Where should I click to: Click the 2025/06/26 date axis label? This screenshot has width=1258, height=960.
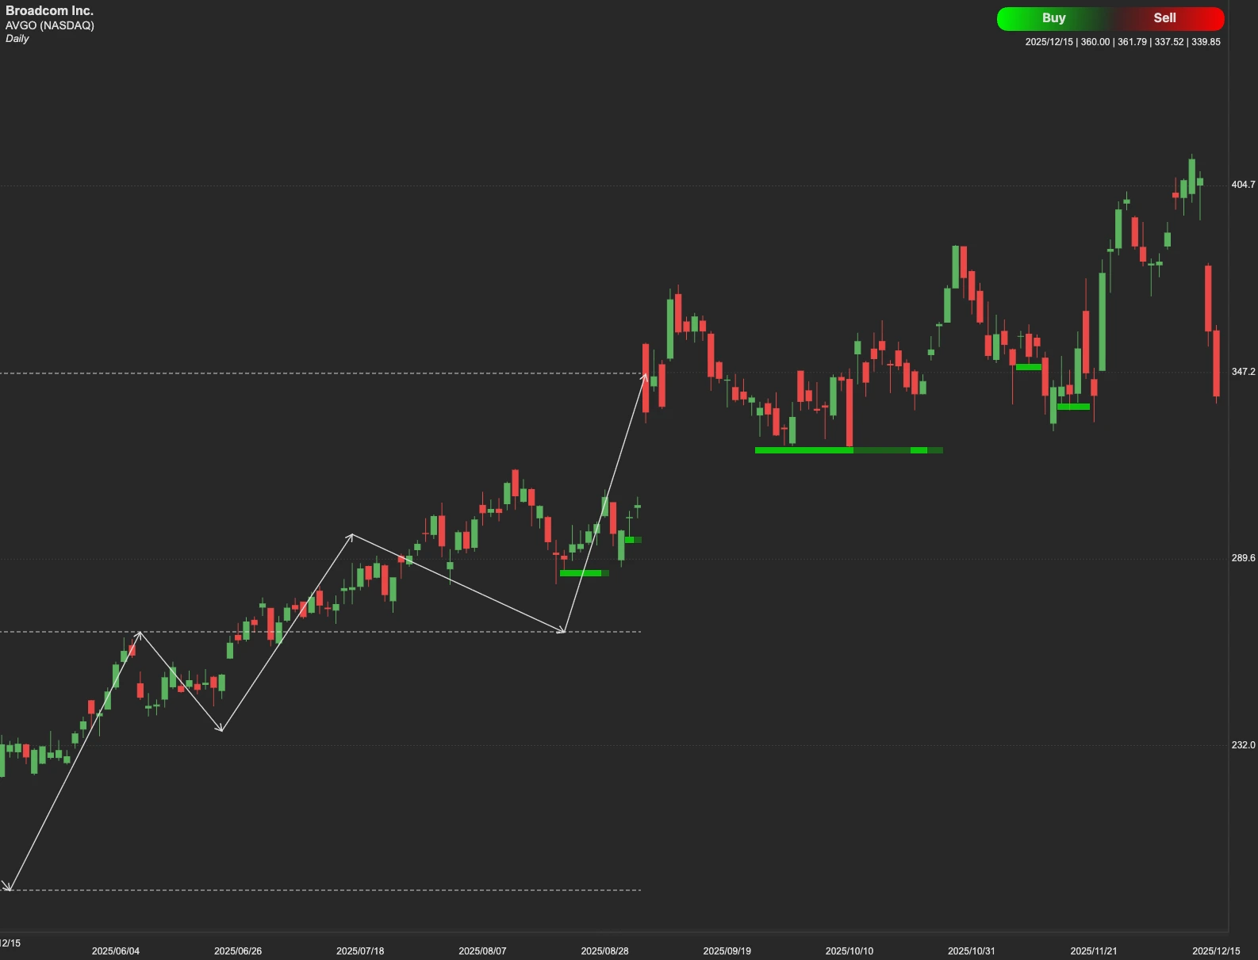238,951
